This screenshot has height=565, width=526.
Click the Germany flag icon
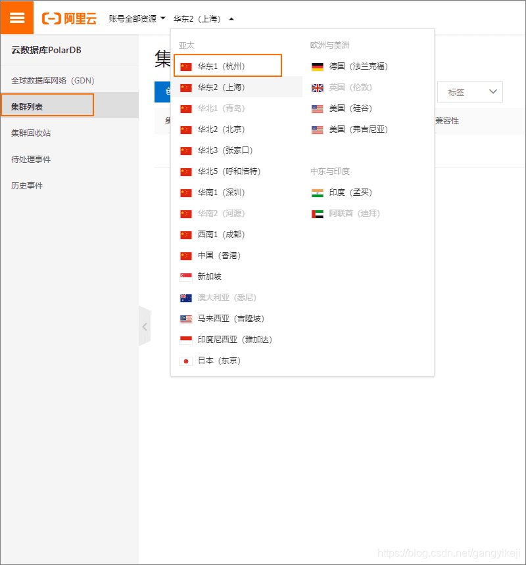click(318, 66)
